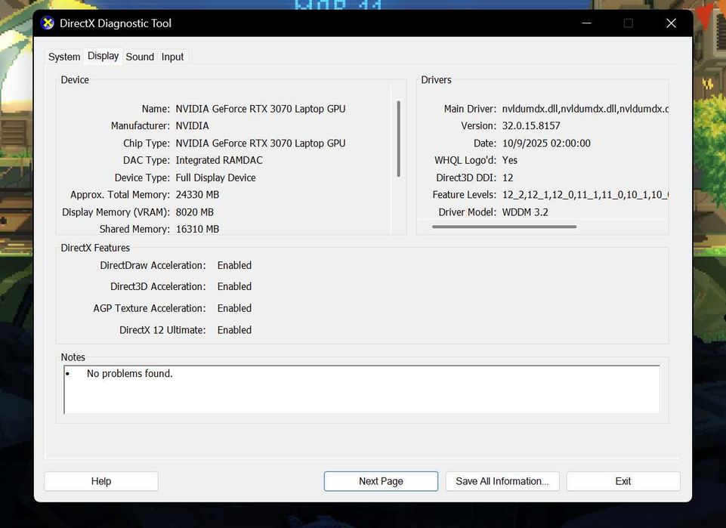Go to the Input tab
The image size is (726, 528).
172,57
